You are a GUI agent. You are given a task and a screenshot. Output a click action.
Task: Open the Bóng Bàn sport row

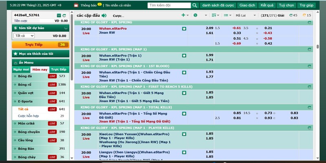pyautogui.click(x=40, y=149)
